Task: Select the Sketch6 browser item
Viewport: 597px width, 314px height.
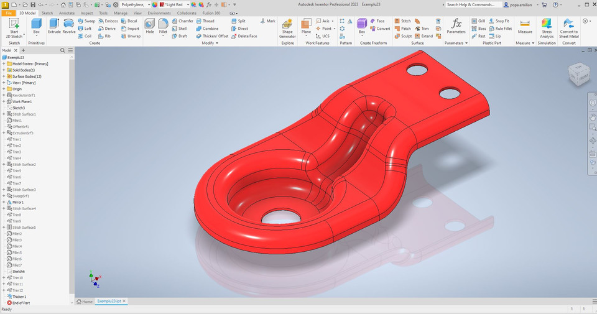Action: click(16, 271)
